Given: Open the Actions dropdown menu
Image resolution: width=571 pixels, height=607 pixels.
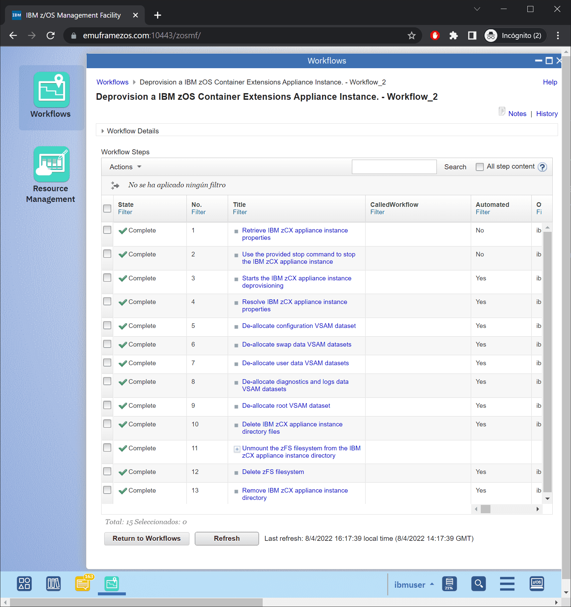Looking at the screenshot, I should (x=126, y=167).
